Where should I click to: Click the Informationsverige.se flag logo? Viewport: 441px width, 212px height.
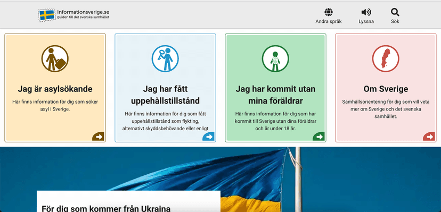pyautogui.click(x=47, y=15)
